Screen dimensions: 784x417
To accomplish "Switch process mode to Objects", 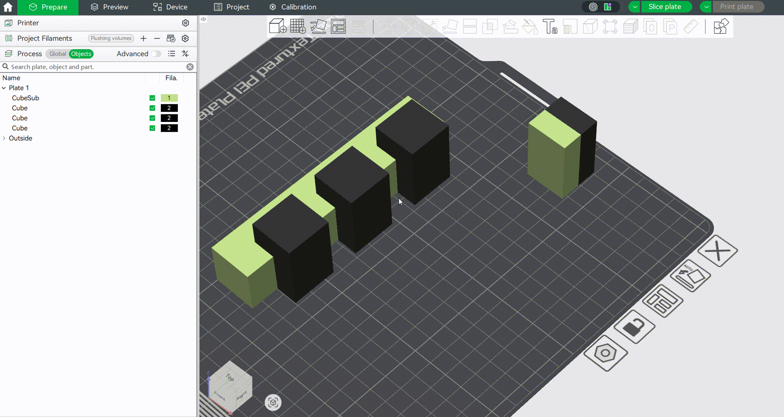I will point(81,54).
